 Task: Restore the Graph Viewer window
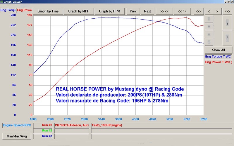tap(228, 2)
